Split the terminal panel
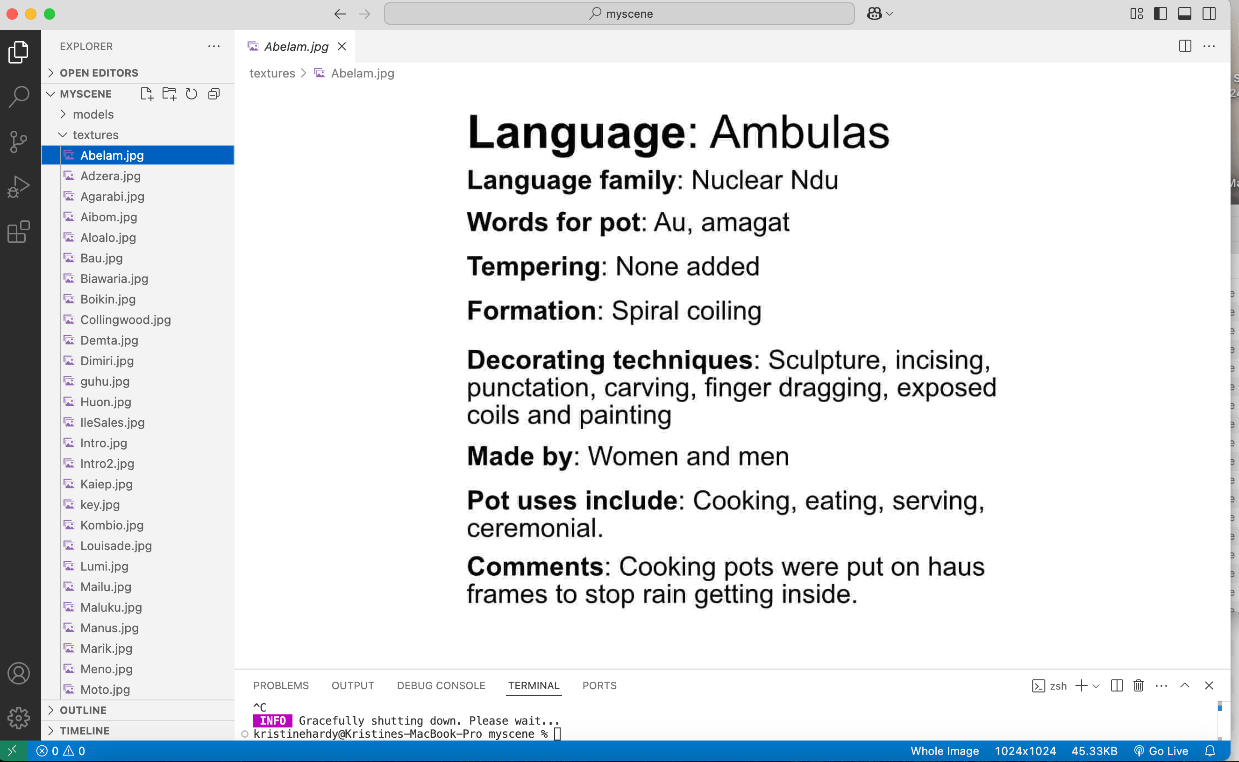The height and width of the screenshot is (762, 1239). coord(1117,685)
